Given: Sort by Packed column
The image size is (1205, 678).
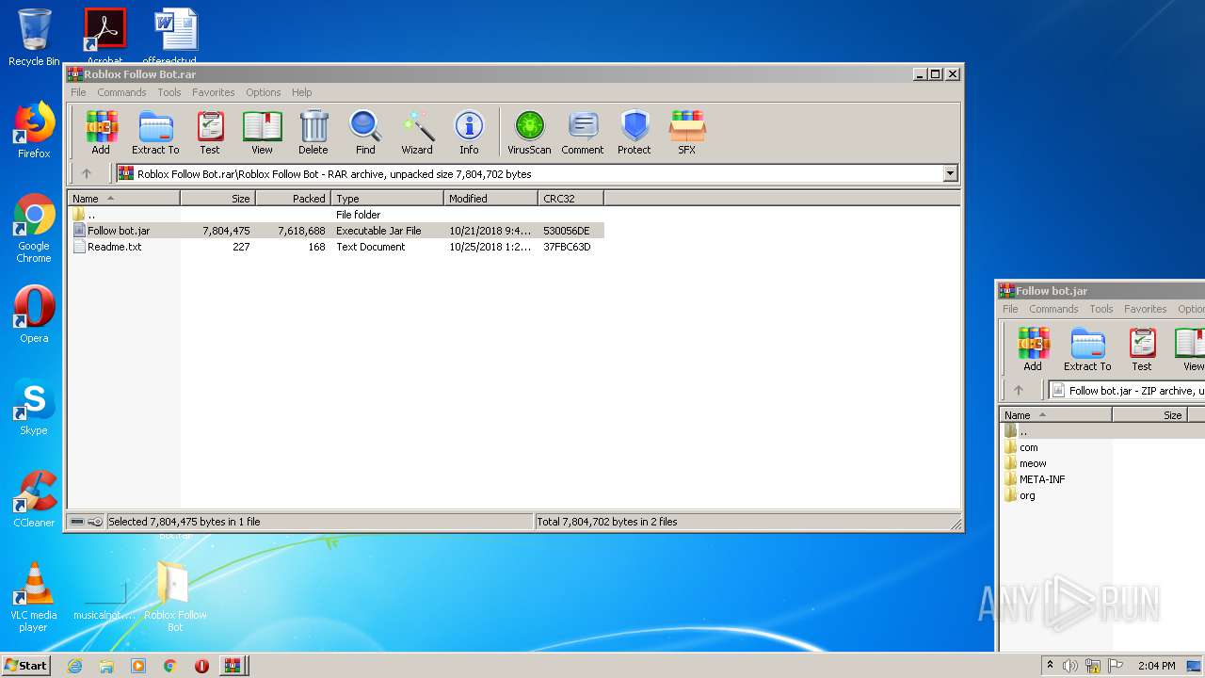Looking at the screenshot, I should tap(293, 199).
